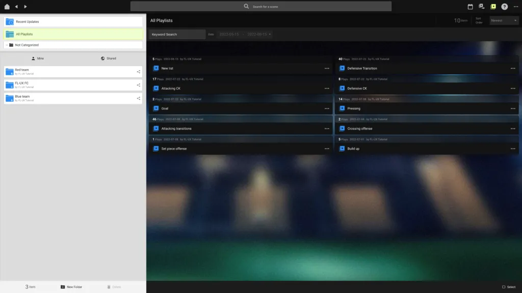522x293 pixels.
Task: Navigate back with the left arrow
Action: pos(16,6)
